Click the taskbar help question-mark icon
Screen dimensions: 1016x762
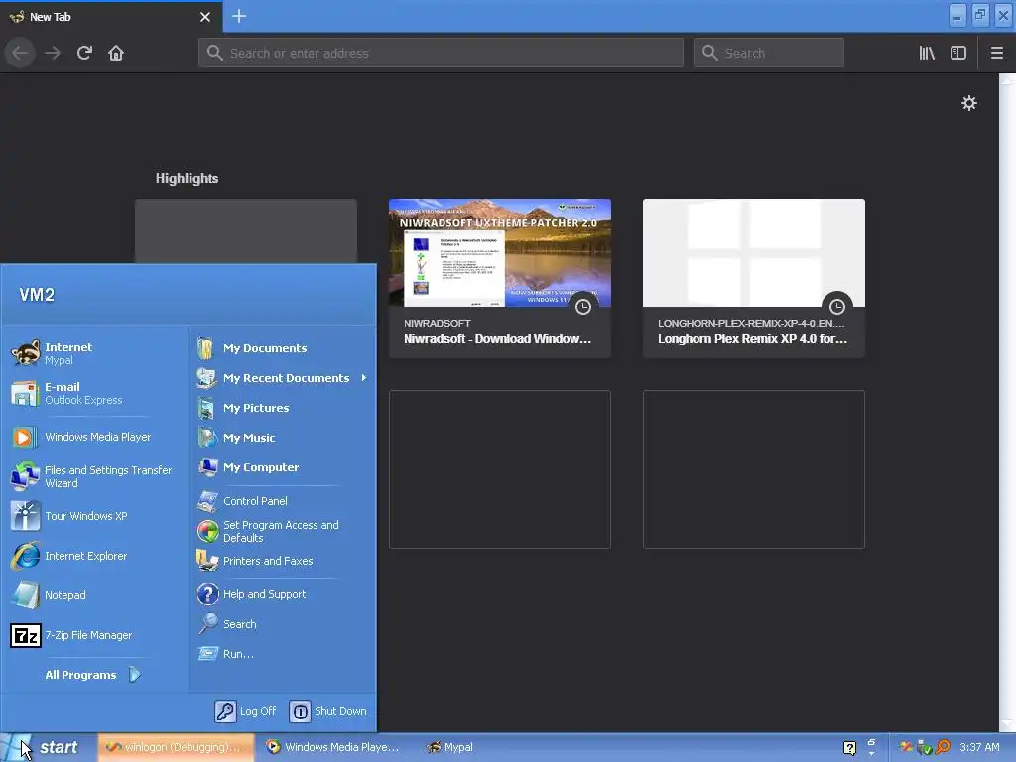(x=849, y=748)
